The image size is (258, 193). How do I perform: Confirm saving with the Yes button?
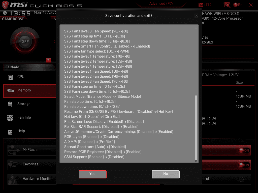[93, 174]
